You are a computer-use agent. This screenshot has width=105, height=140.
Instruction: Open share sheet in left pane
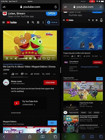click(30, 136)
